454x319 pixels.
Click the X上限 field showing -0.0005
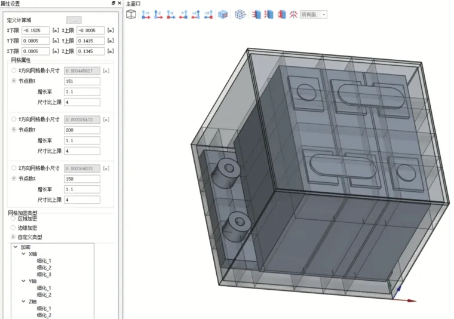click(91, 30)
